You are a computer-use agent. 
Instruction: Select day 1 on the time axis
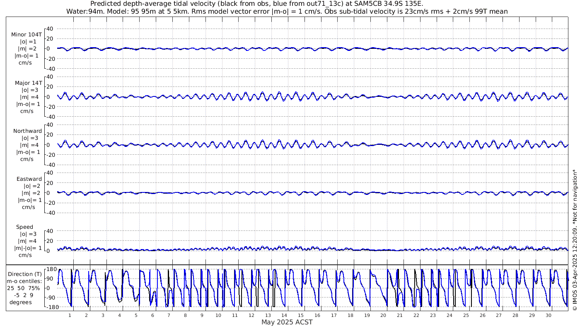click(70, 315)
